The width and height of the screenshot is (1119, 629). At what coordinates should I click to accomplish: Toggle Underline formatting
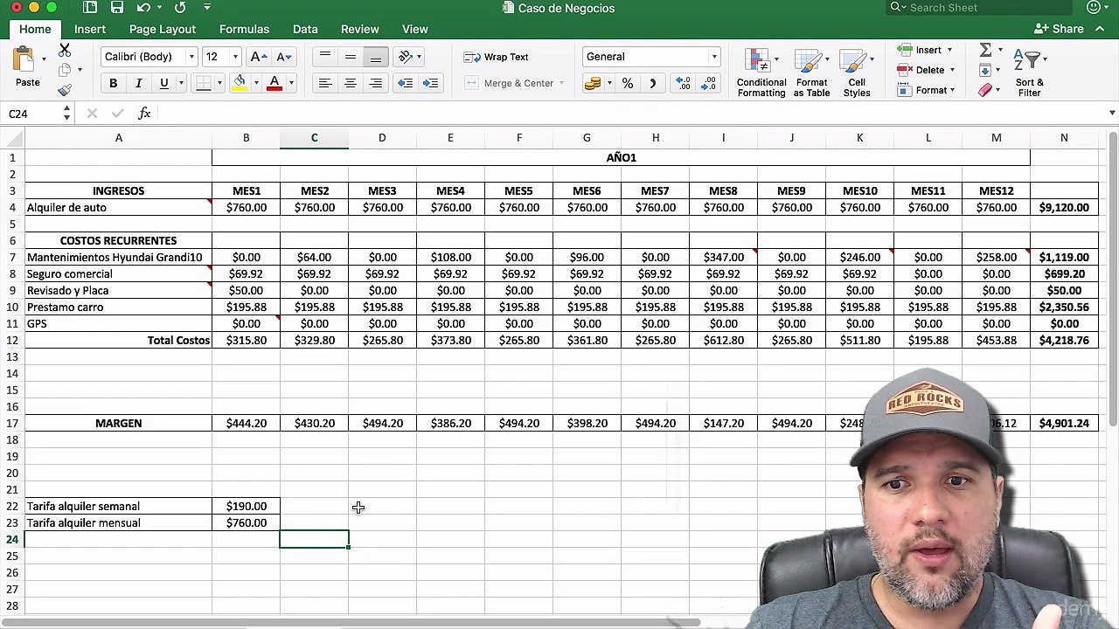[x=163, y=83]
